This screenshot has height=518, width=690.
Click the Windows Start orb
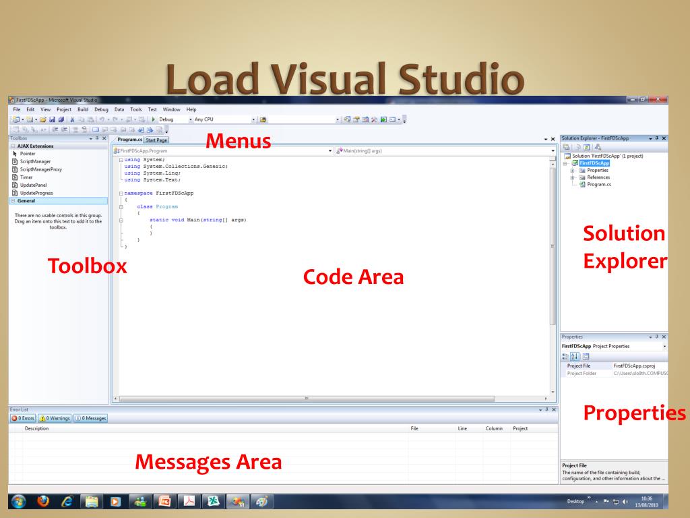click(x=18, y=501)
